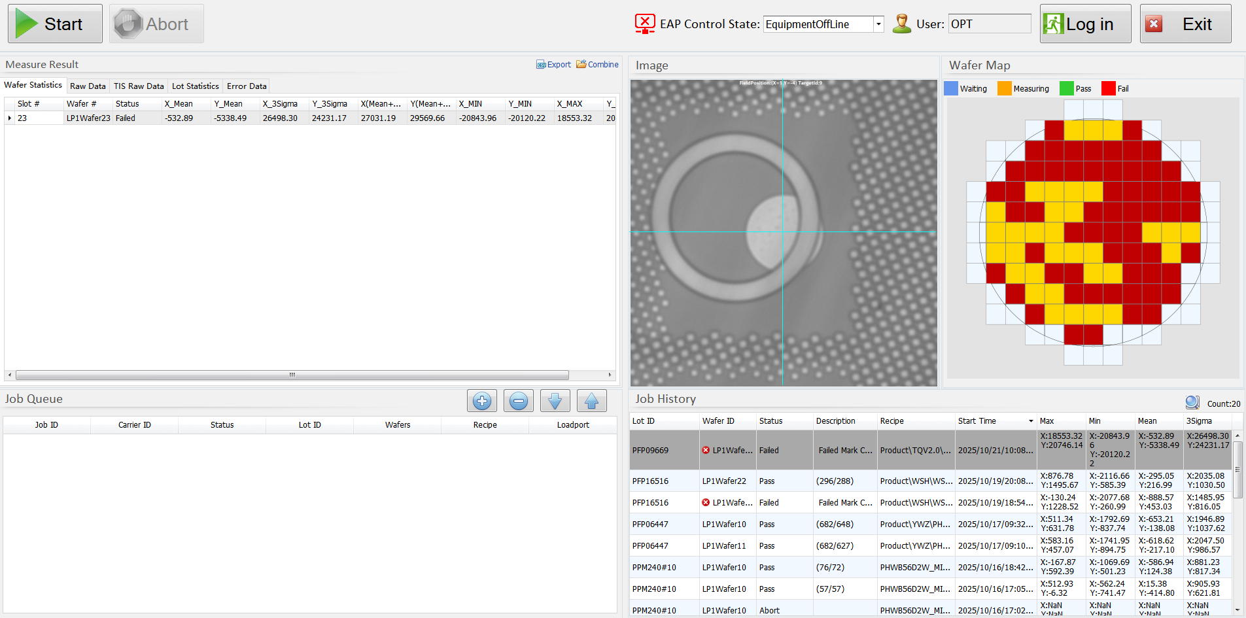Expand the slot 23 row indicator arrow

[10, 118]
